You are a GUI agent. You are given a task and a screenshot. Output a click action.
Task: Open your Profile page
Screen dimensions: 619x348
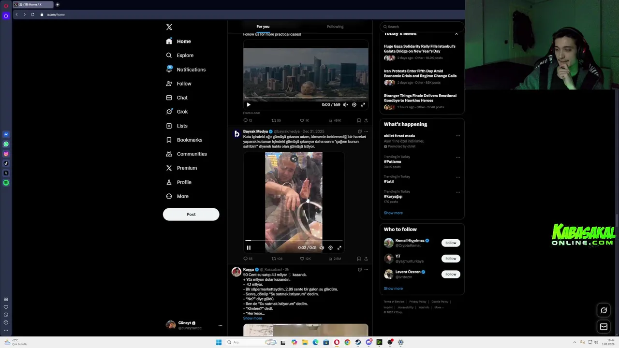pyautogui.click(x=178, y=182)
